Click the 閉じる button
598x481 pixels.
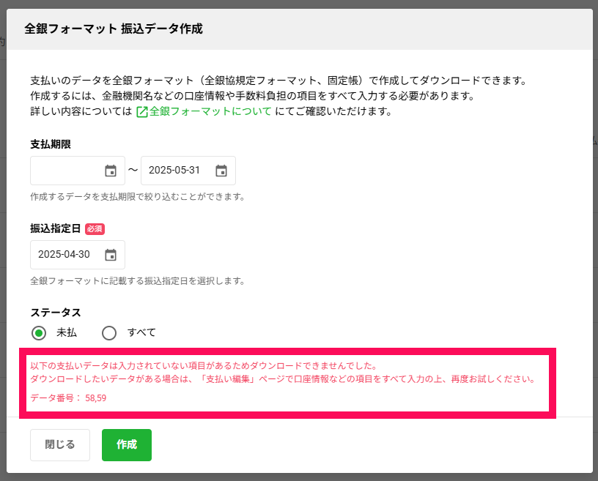tap(60, 445)
